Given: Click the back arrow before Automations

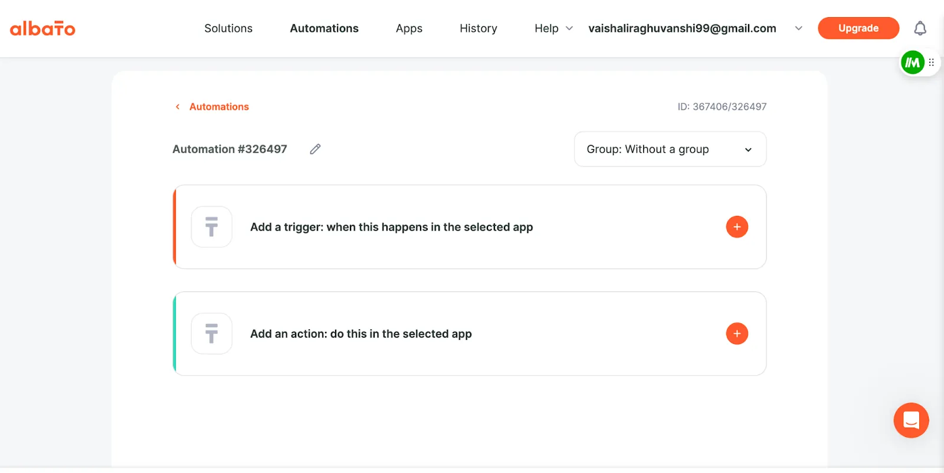Looking at the screenshot, I should tap(178, 107).
